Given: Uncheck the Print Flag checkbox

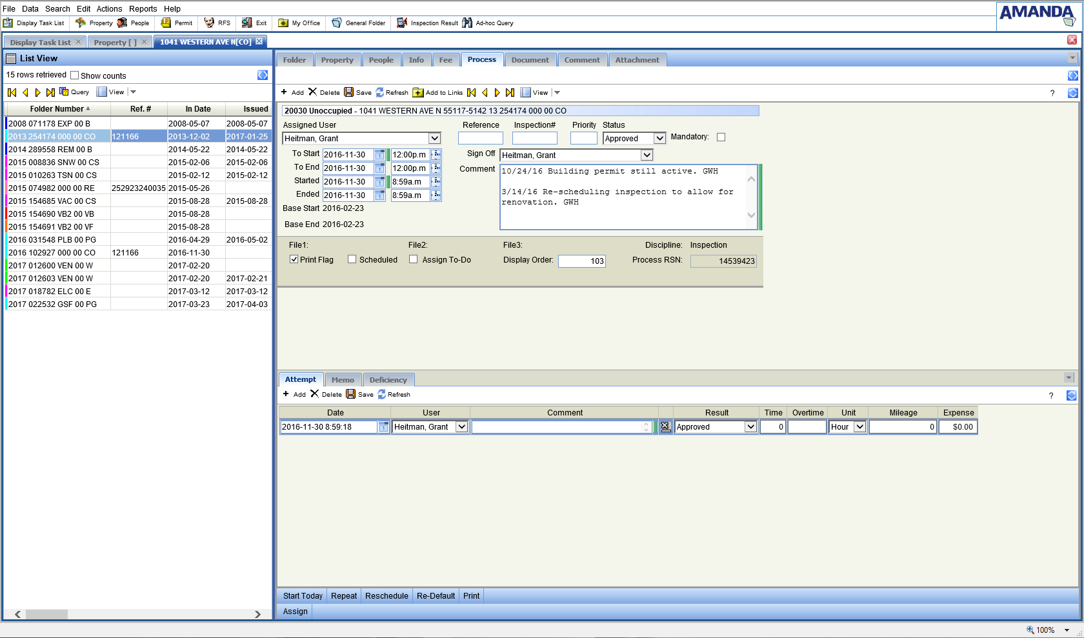Looking at the screenshot, I should pos(294,259).
